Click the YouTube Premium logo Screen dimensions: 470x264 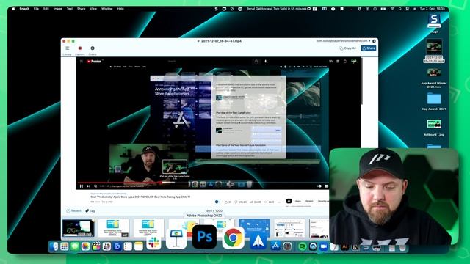94,62
